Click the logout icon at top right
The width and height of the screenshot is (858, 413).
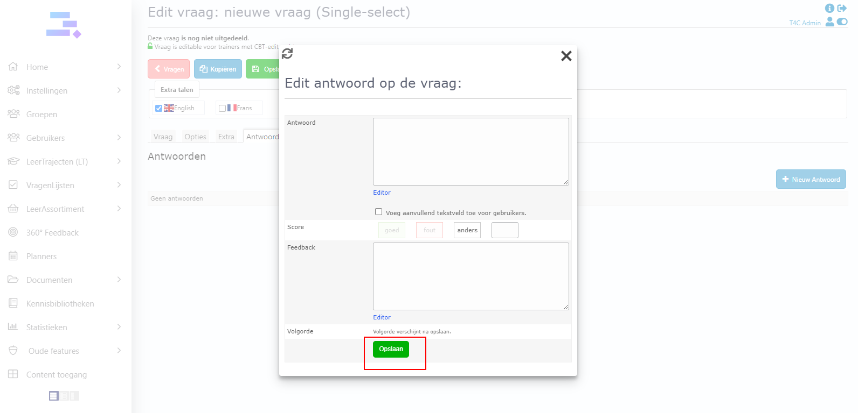842,8
